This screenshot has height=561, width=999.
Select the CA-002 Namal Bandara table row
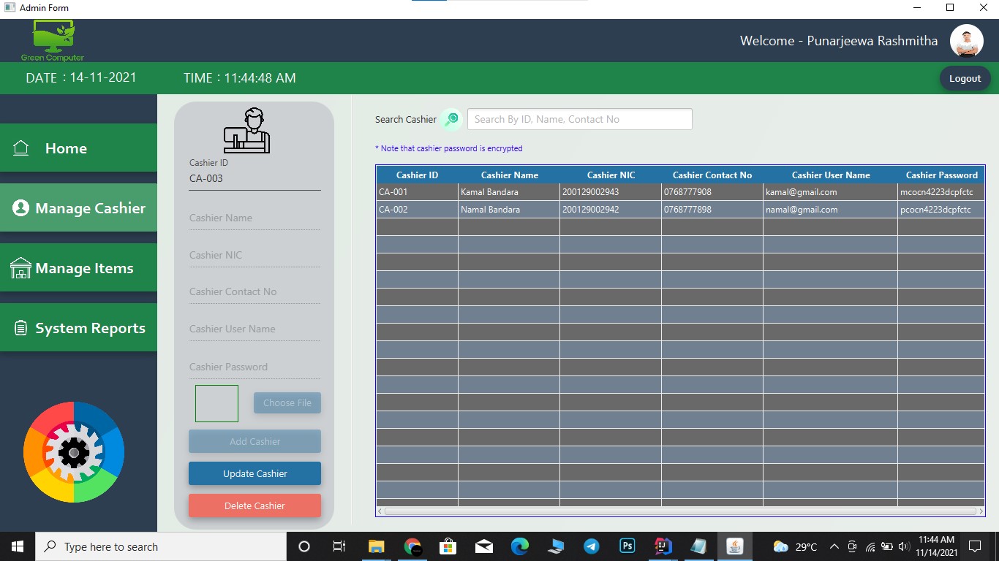pos(512,210)
